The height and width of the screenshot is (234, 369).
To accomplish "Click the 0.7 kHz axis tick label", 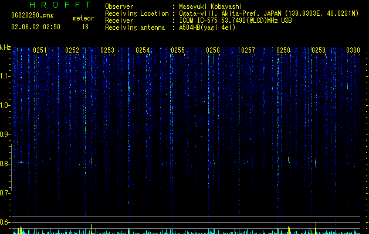I will click(5, 193).
